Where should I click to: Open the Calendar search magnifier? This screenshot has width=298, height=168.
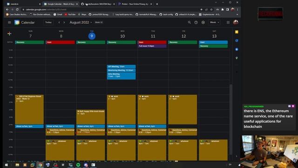tap(190, 22)
